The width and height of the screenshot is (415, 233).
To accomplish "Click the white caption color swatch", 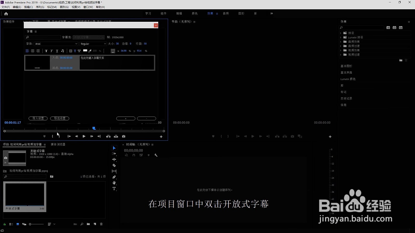I will coord(85,50).
